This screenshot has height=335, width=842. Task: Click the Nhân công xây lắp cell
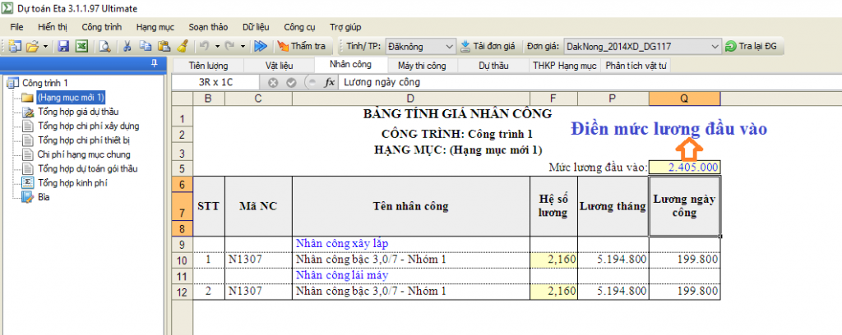click(x=411, y=244)
